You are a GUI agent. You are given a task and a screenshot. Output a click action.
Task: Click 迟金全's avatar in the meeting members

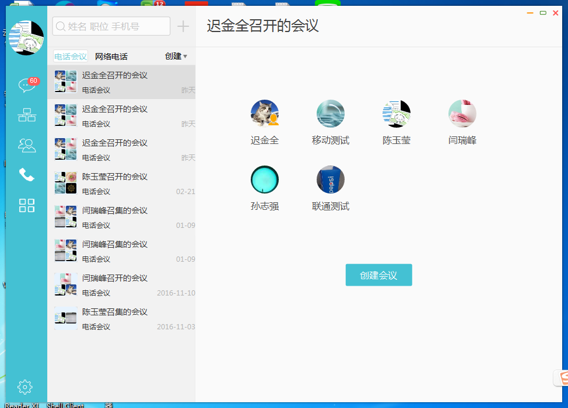click(x=265, y=113)
